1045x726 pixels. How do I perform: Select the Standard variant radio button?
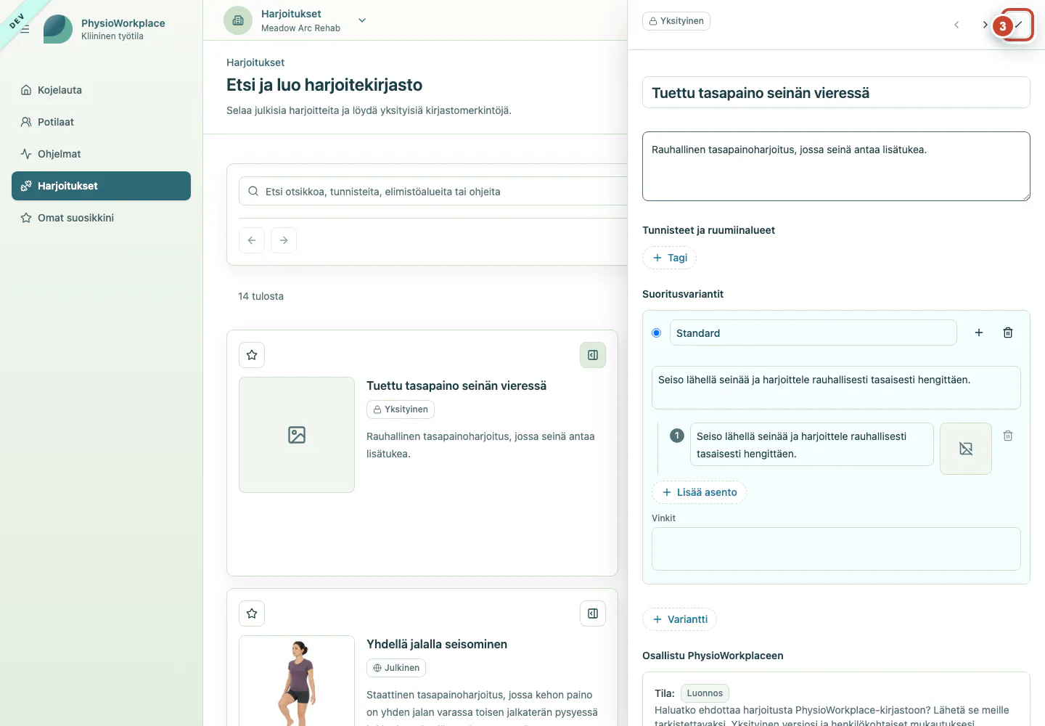pos(657,333)
